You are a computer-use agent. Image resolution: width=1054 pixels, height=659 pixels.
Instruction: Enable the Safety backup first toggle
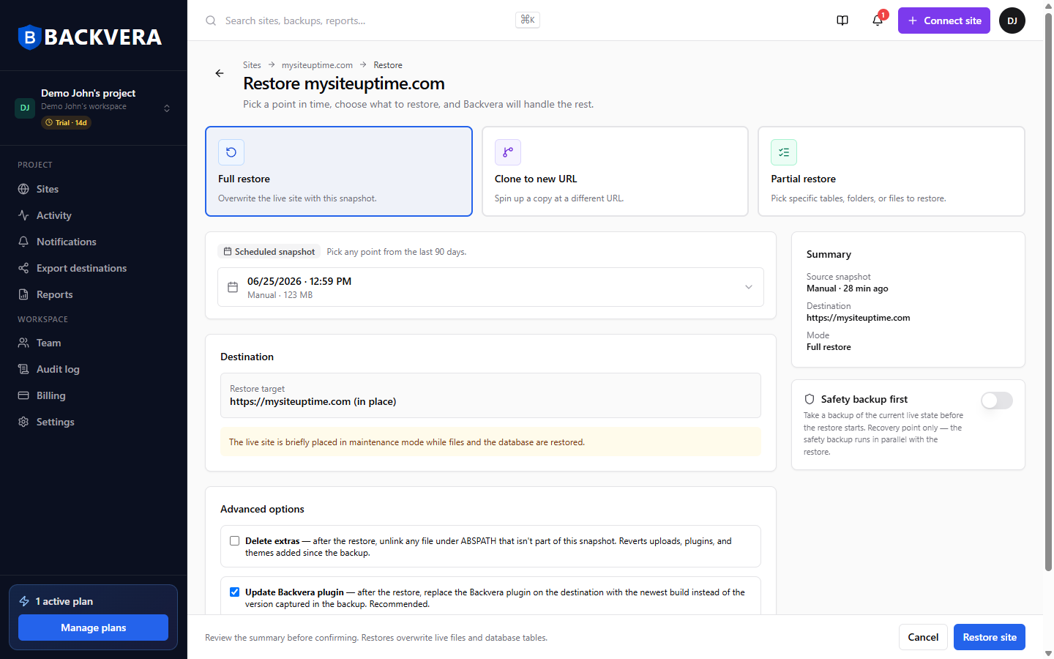[x=997, y=401]
